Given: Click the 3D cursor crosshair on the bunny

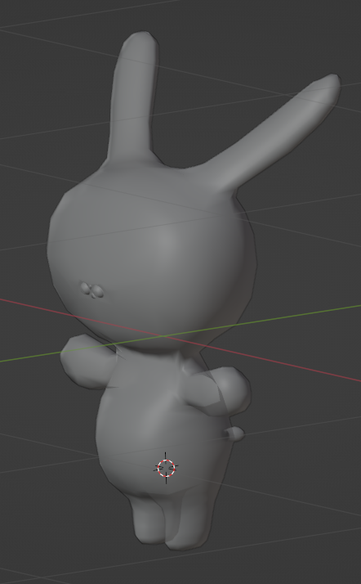Looking at the screenshot, I should [x=166, y=468].
